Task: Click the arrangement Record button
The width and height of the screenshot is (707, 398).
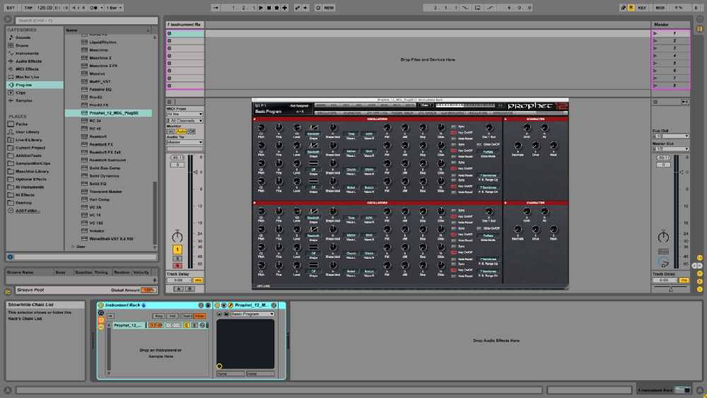Action: pos(277,8)
